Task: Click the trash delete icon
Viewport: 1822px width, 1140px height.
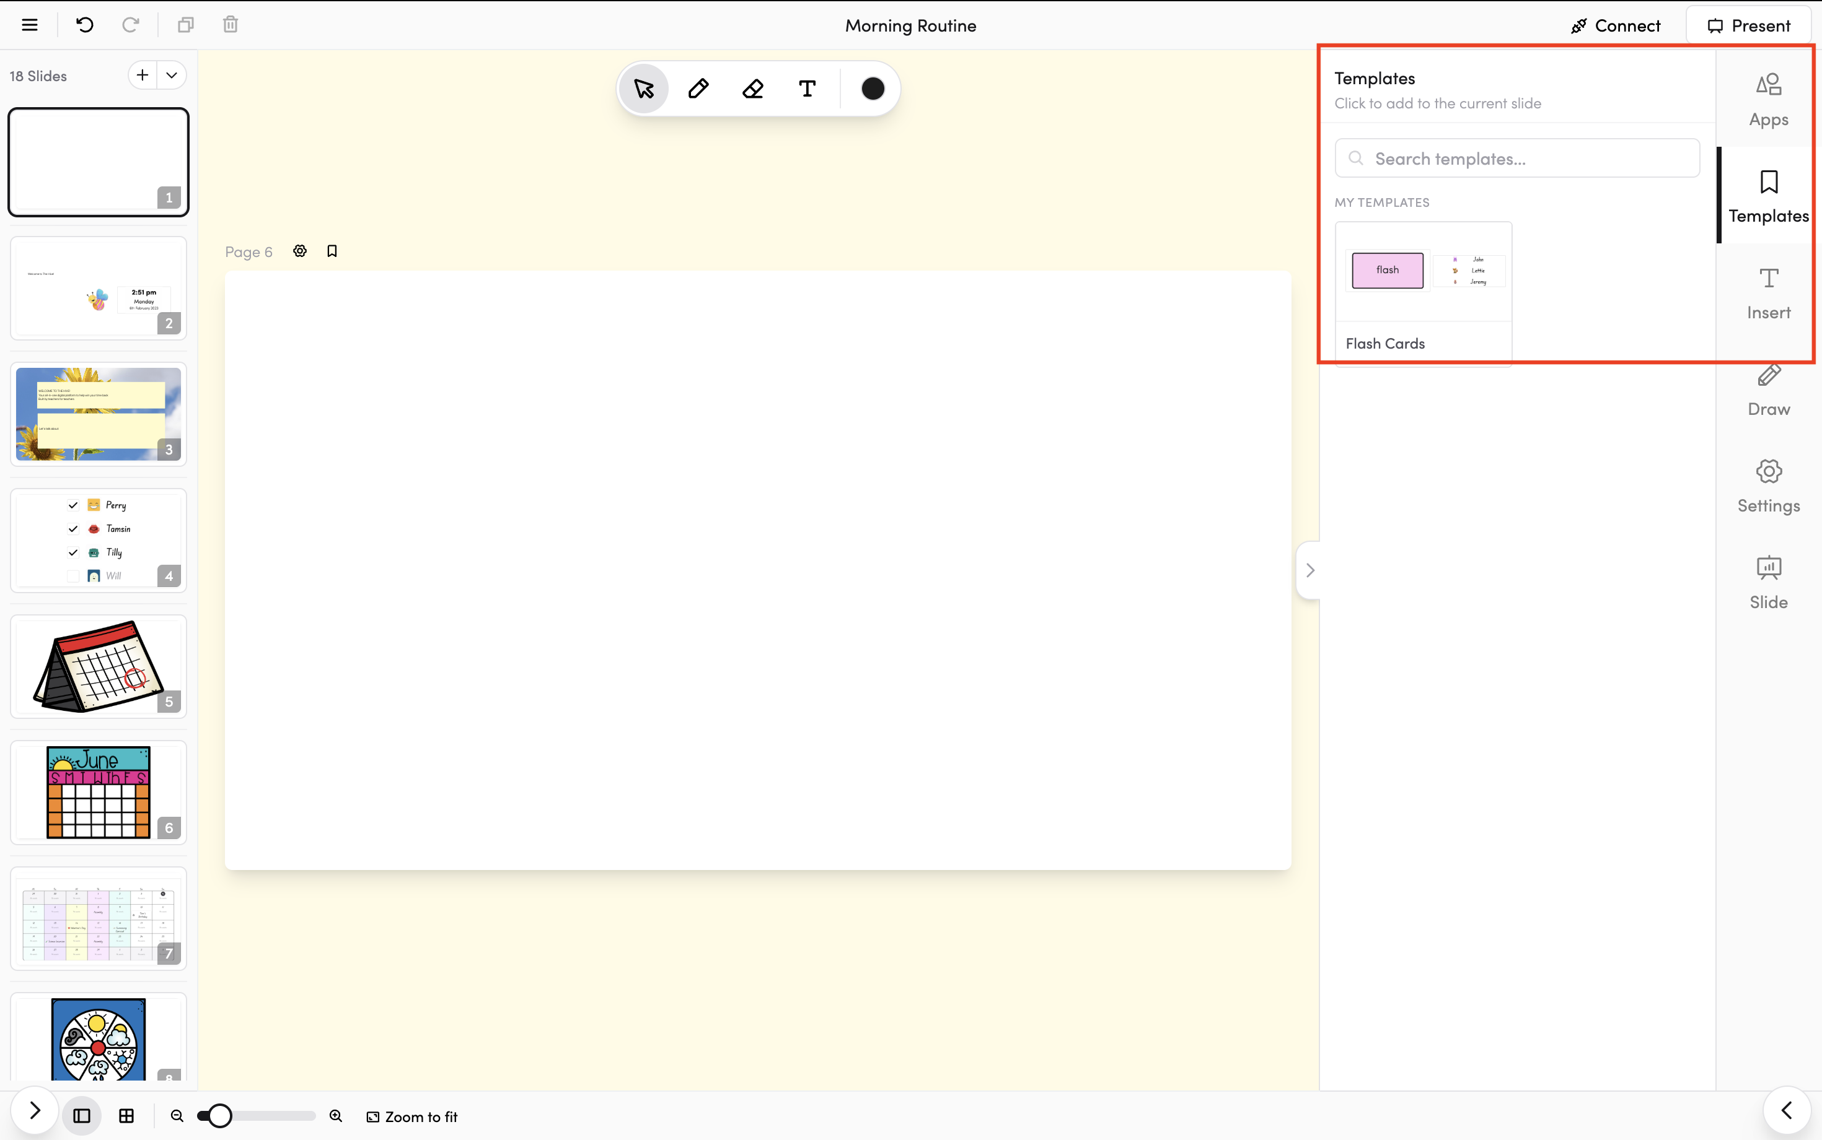Action: [230, 25]
